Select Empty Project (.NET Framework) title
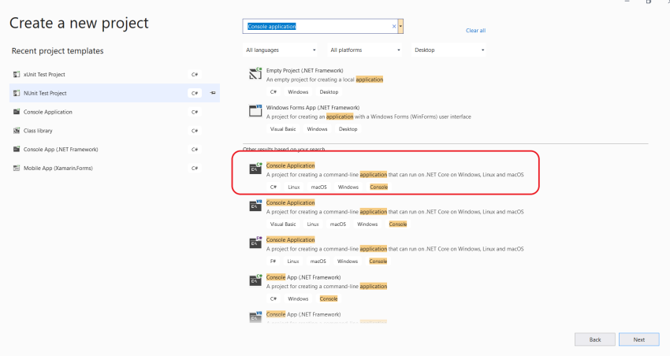 (305, 70)
